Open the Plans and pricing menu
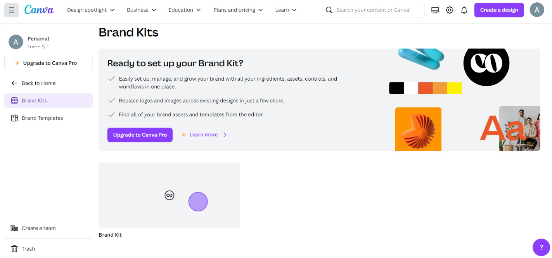Viewport: 552px width, 258px height. 238,10
